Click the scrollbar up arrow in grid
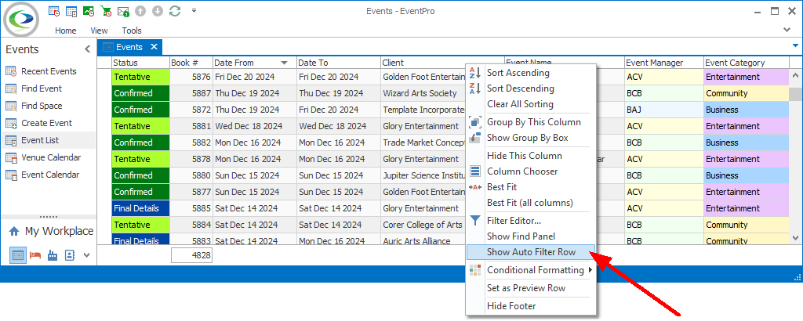Viewport: 803px width, 321px height. (795, 75)
